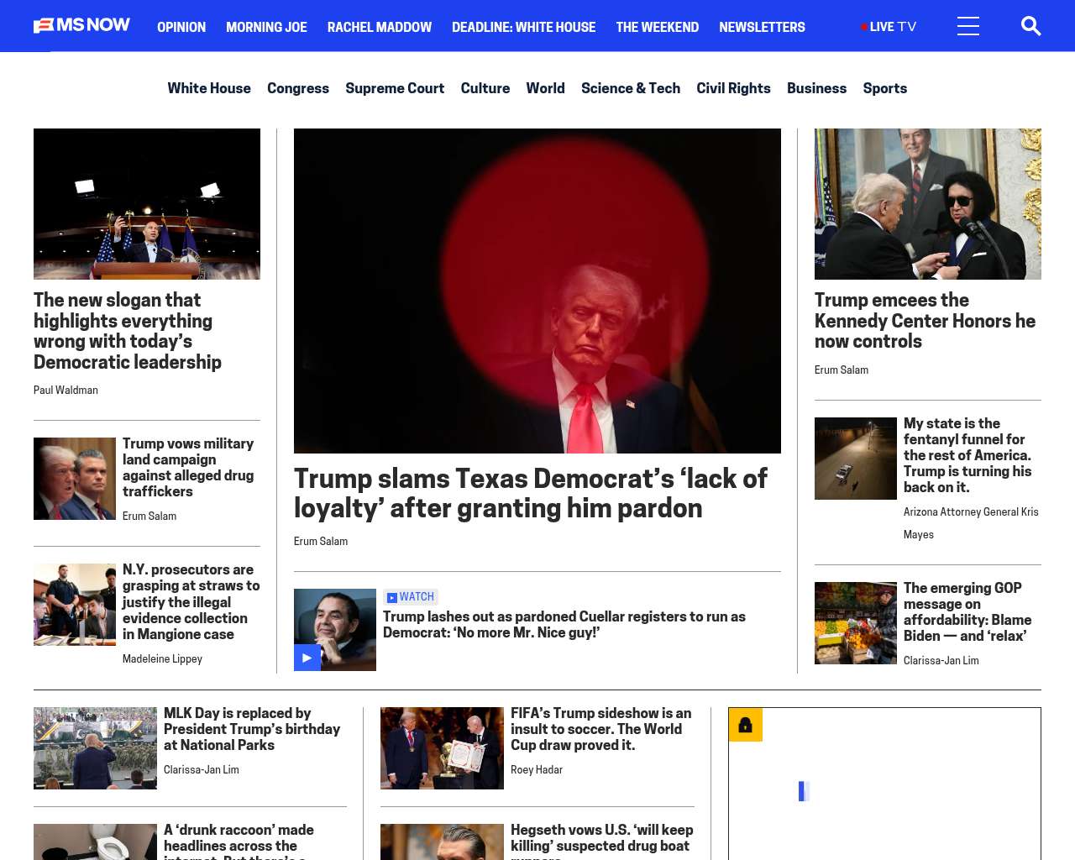Screen dimensions: 1075x860
Task: Select the White House topic tab
Action: coord(209,88)
